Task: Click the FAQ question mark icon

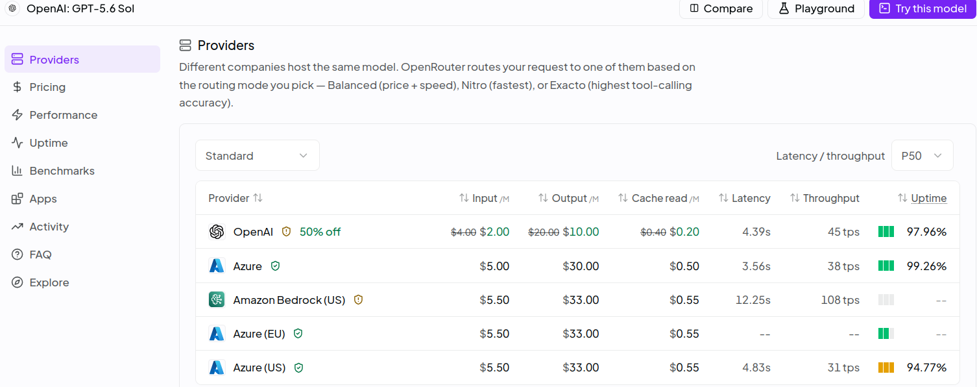Action: pos(18,255)
